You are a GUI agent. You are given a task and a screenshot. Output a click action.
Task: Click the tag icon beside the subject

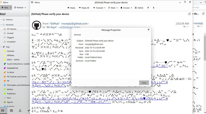(x=189, y=14)
